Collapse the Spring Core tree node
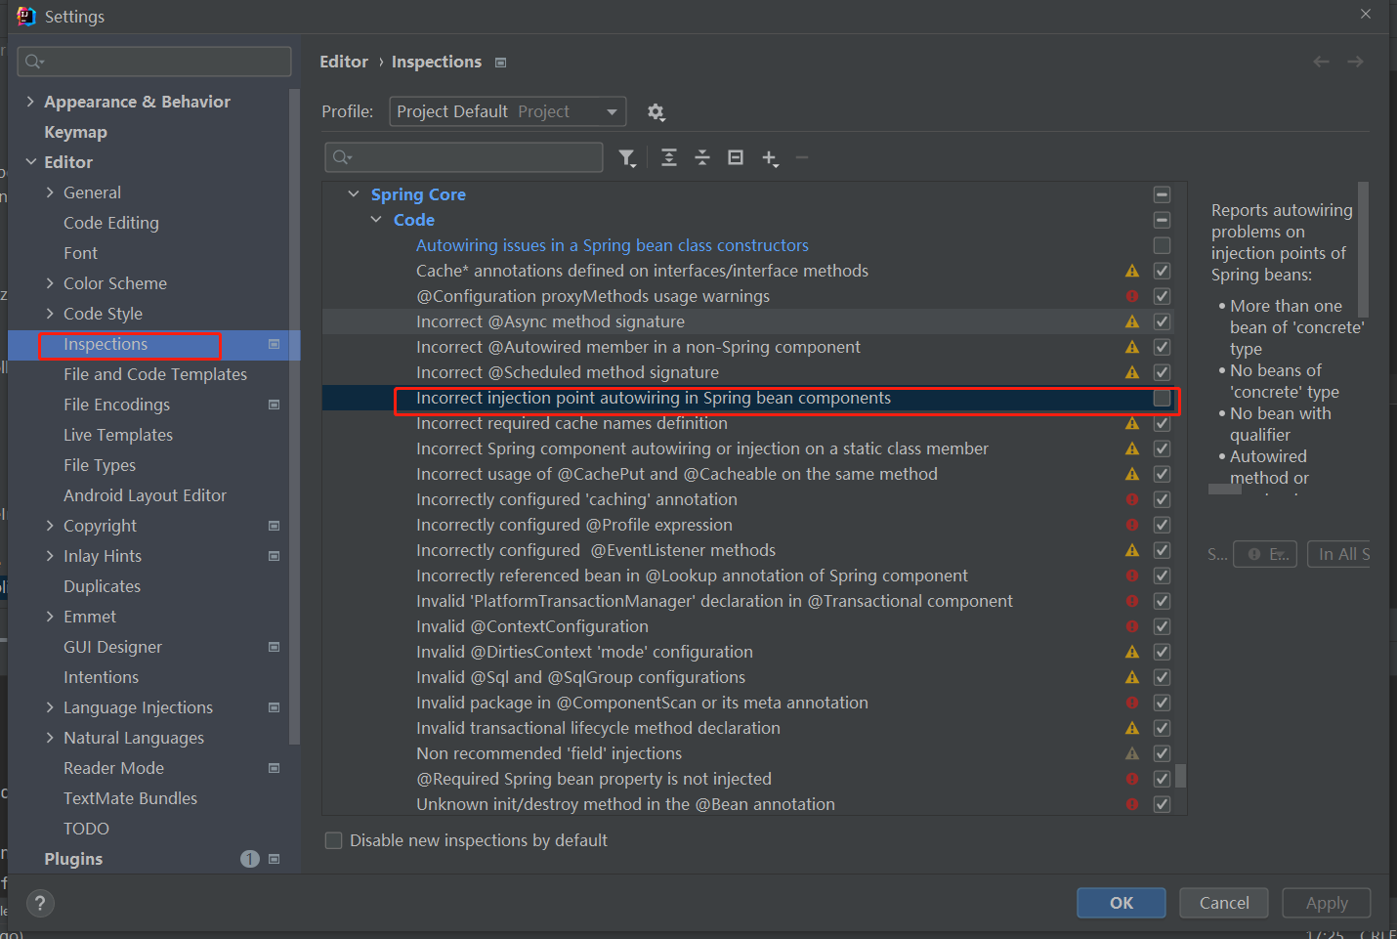 tap(354, 194)
